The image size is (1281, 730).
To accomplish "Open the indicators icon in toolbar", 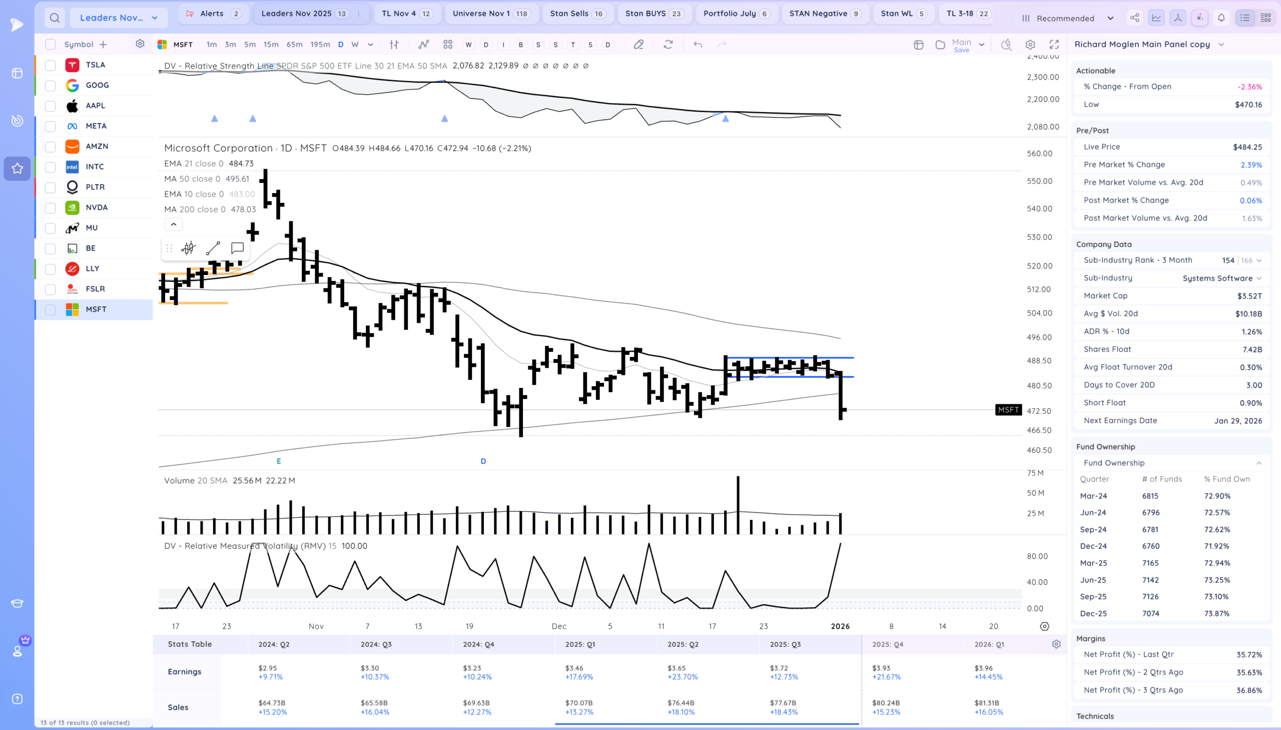I will [424, 45].
